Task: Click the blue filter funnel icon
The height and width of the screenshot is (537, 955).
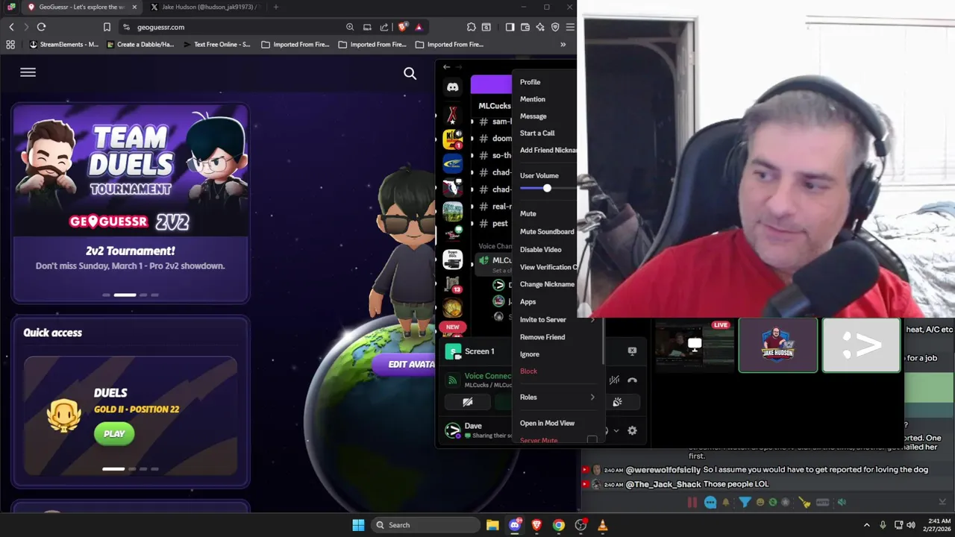Action: tap(745, 503)
